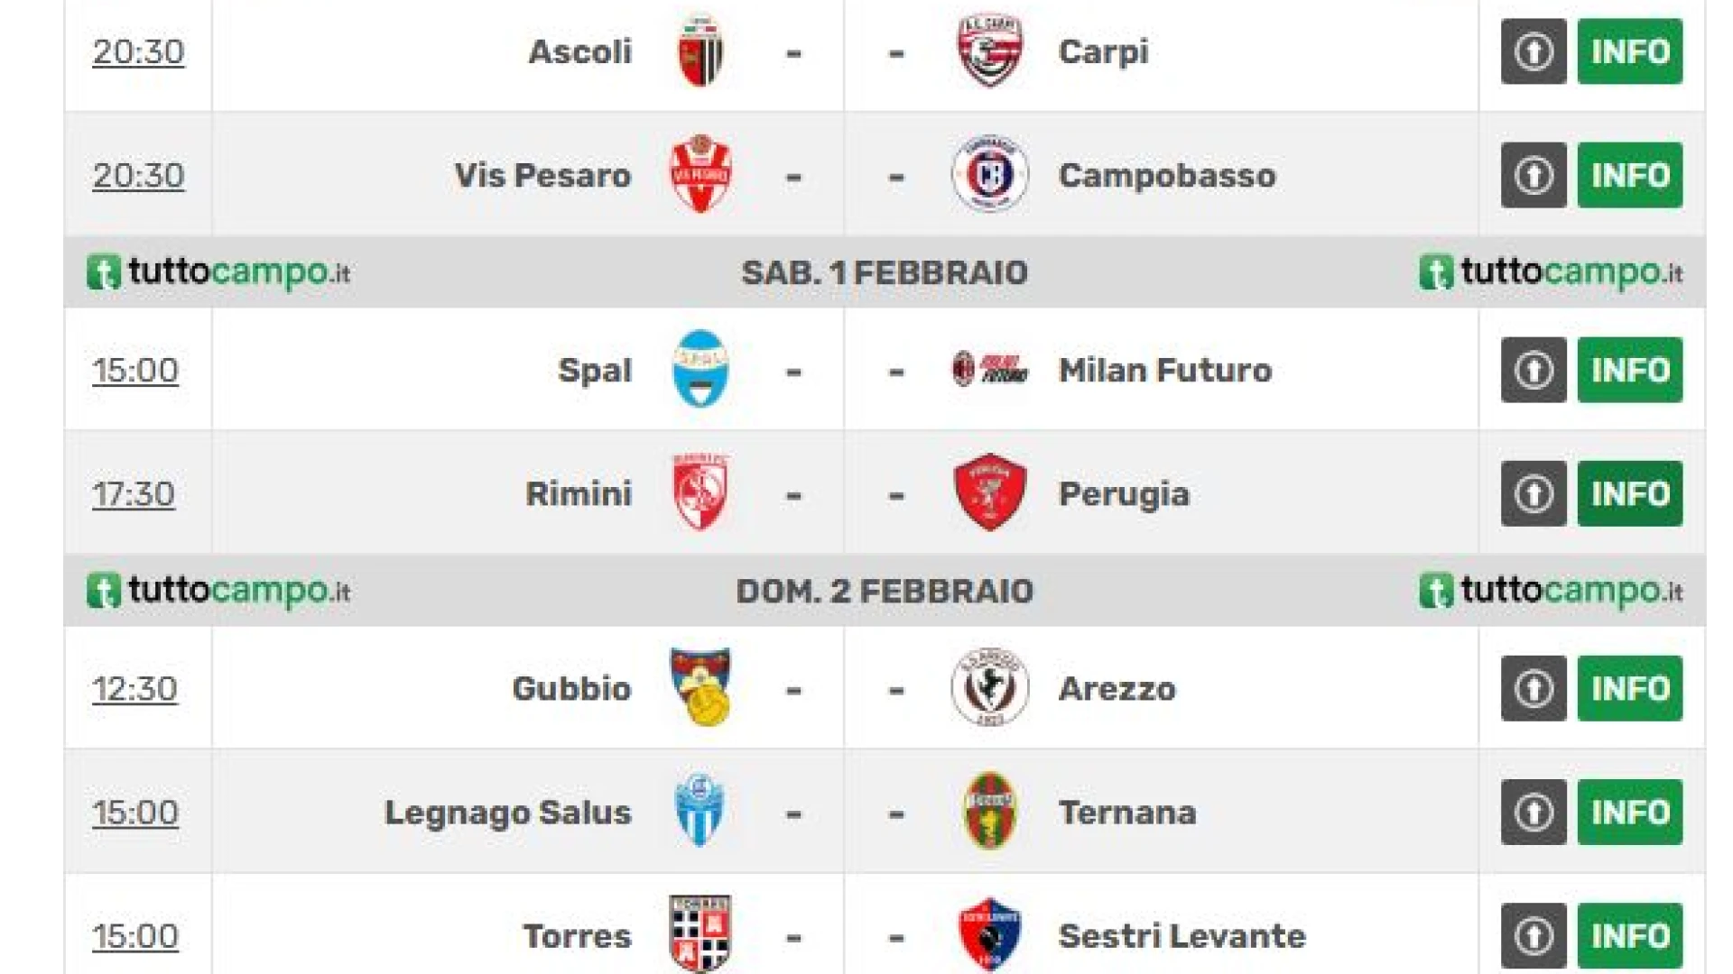
Task: Click the Ascoli team crest
Action: (x=700, y=51)
